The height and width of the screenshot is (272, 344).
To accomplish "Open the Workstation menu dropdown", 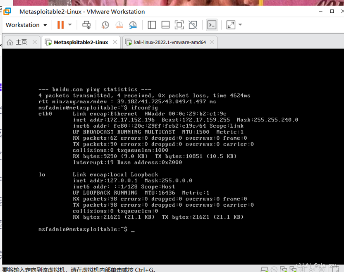I will click(25, 25).
